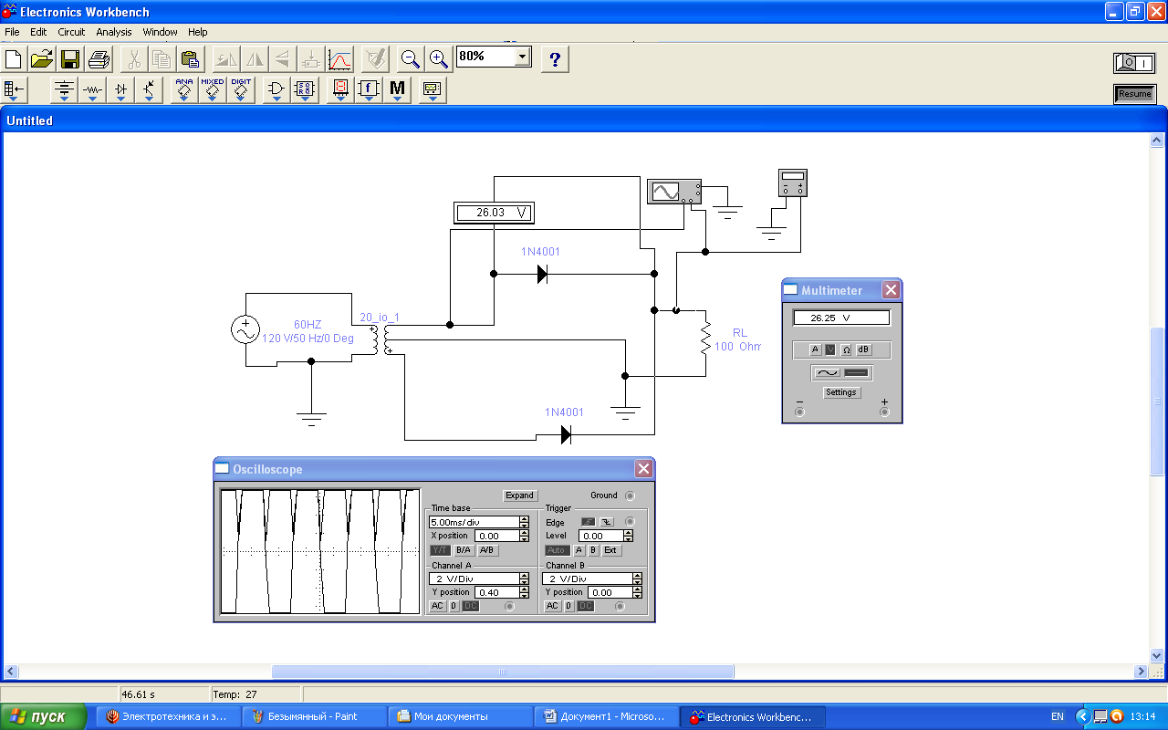Save the circuit with floppy icon
1168x730 pixels.
tap(70, 59)
